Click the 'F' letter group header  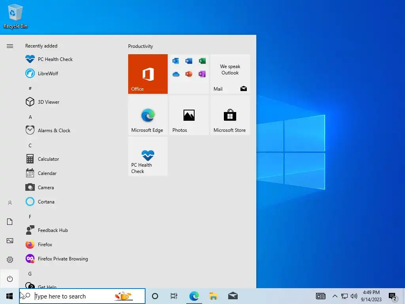(x=30, y=217)
